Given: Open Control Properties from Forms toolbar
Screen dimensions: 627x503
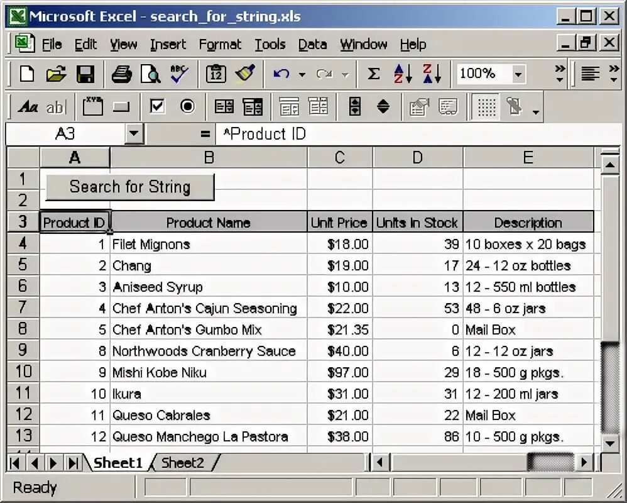Looking at the screenshot, I should [418, 106].
